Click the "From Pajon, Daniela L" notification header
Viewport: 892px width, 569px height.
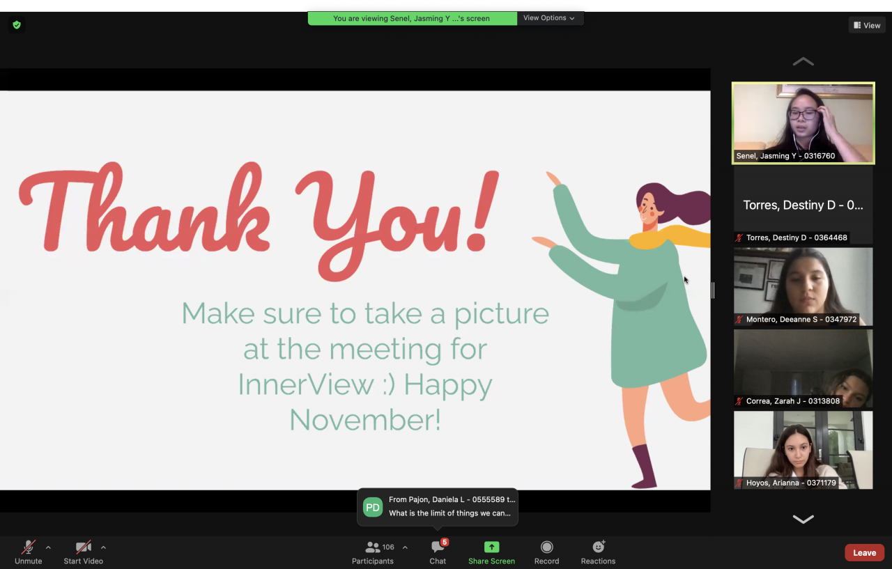pos(452,499)
